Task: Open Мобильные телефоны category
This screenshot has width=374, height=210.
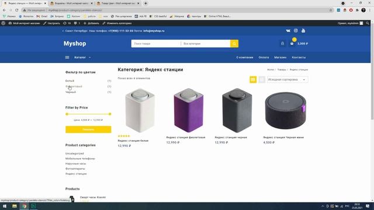Action: pos(80,159)
